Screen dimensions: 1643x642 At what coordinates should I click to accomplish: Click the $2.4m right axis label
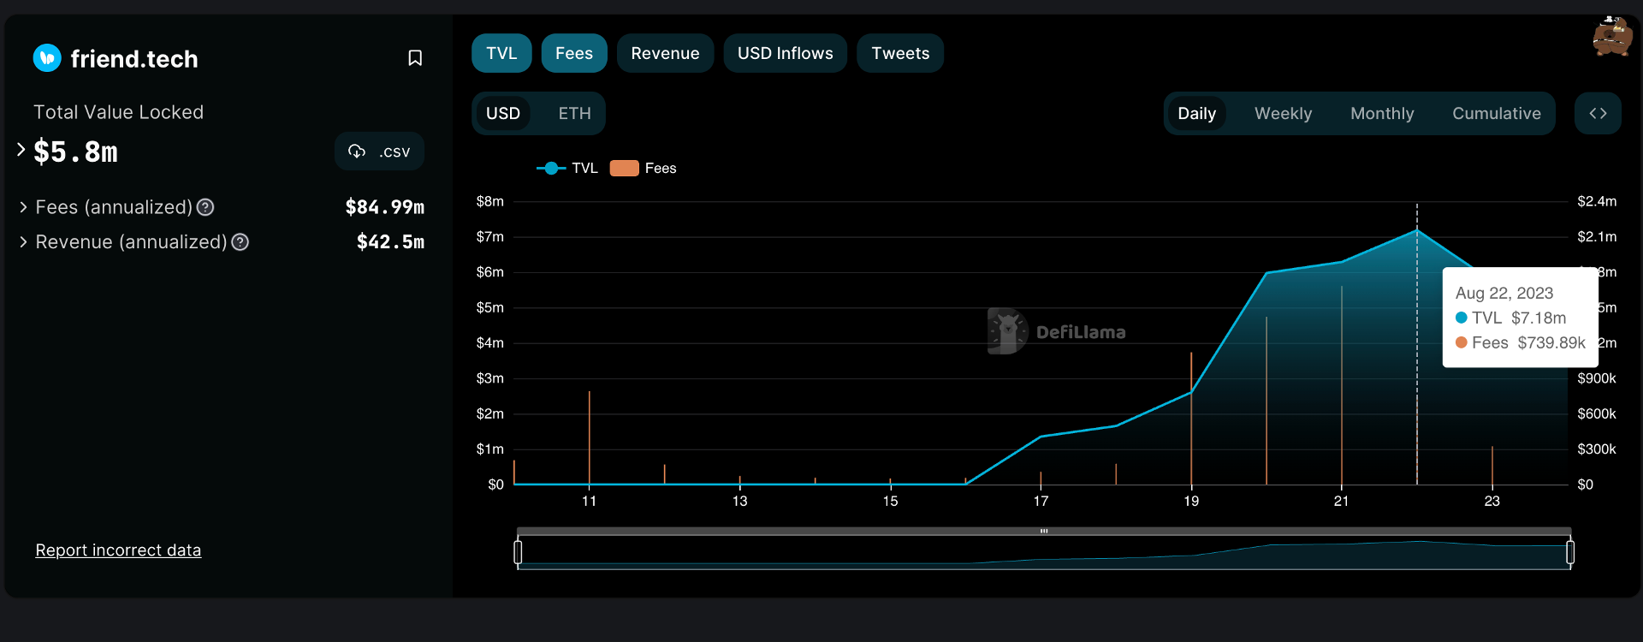[1597, 201]
